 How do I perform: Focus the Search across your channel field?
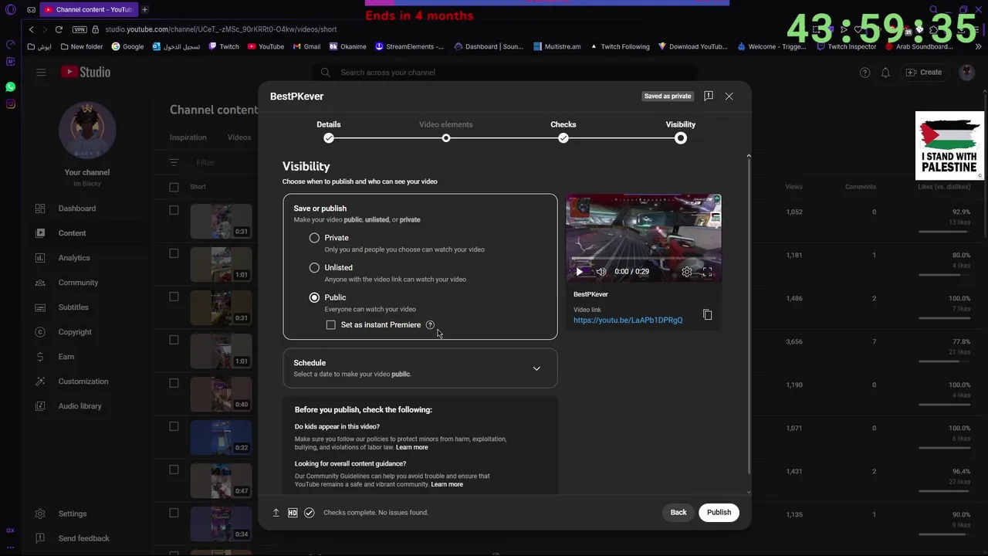coord(506,73)
